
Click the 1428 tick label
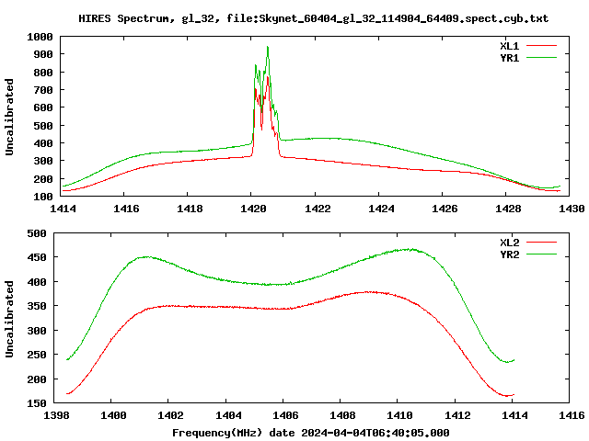(x=508, y=209)
